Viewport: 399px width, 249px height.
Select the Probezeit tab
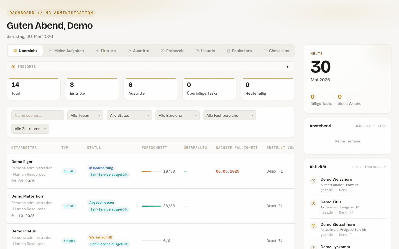(x=172, y=51)
